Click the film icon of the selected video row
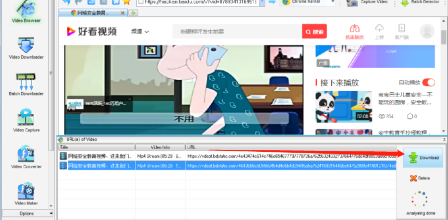 [63, 166]
